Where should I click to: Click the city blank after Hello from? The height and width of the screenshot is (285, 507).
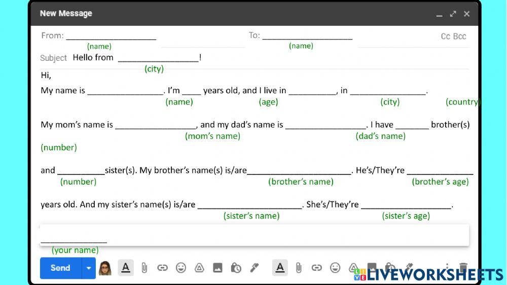point(158,58)
